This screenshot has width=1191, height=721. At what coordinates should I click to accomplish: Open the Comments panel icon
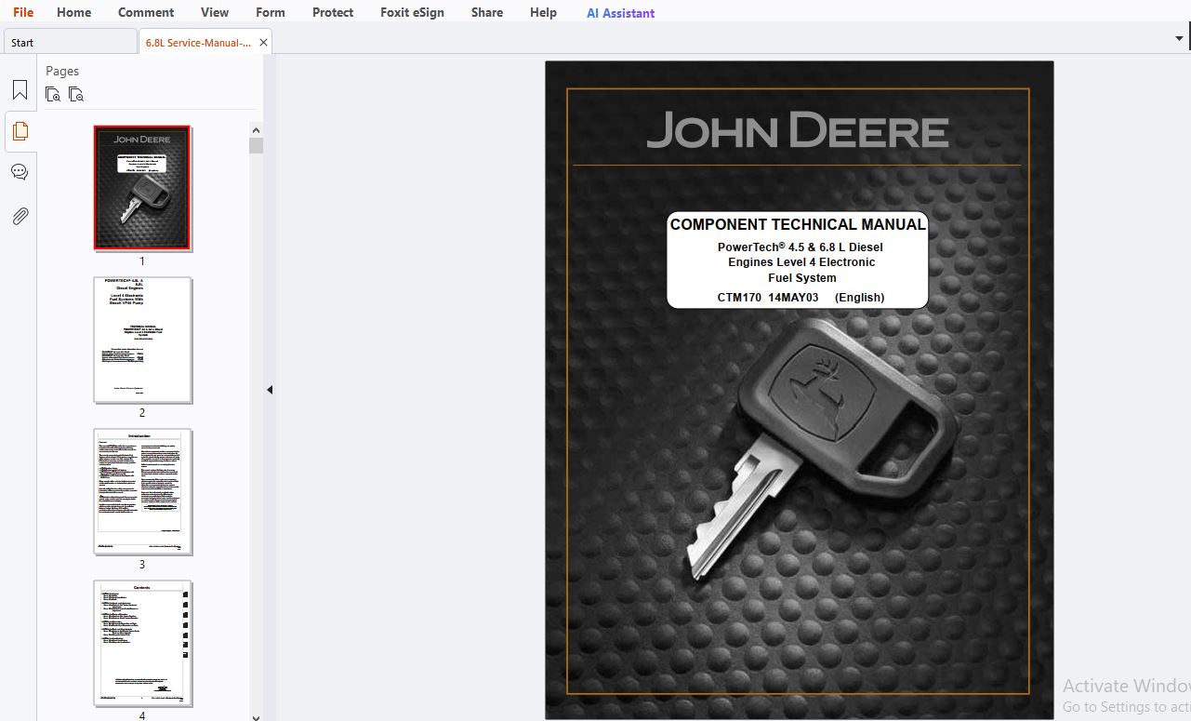(x=20, y=172)
